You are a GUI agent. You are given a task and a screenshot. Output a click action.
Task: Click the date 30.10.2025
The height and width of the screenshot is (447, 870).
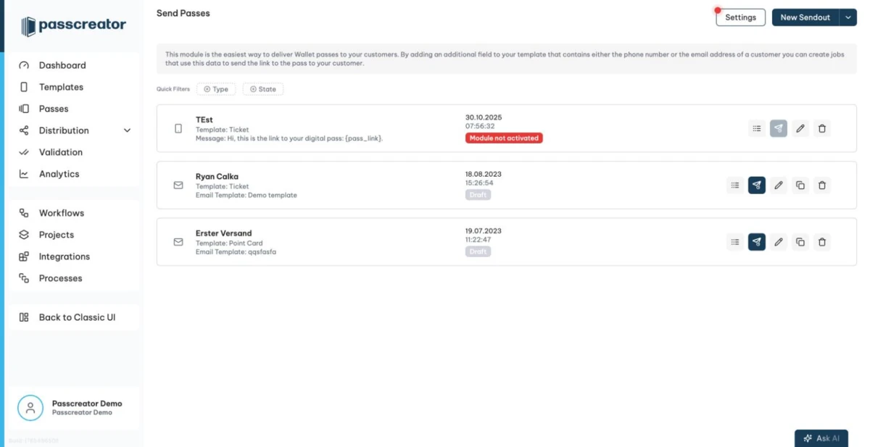(x=484, y=117)
